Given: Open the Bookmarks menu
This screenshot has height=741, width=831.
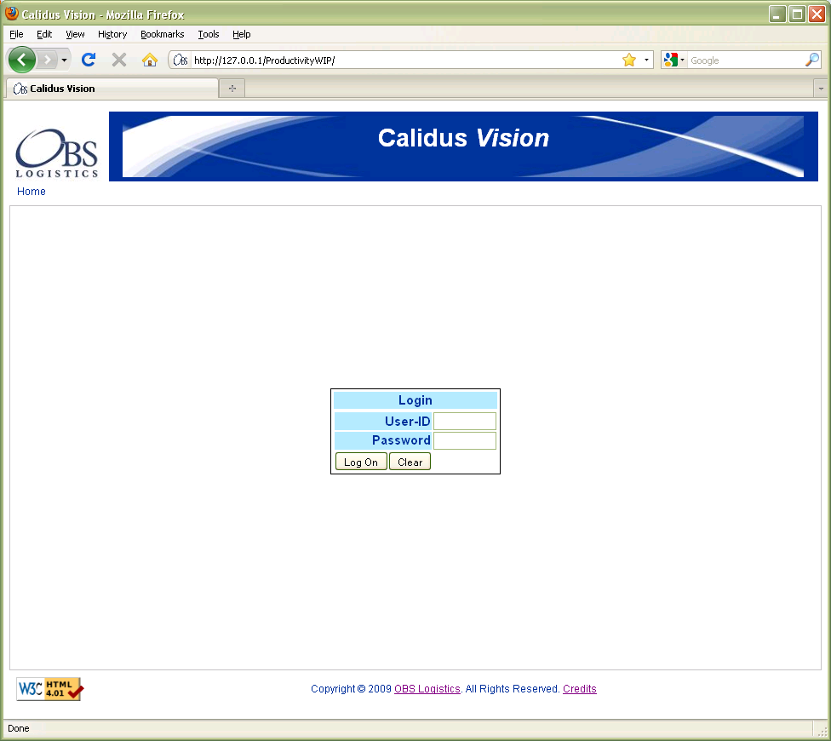Looking at the screenshot, I should (x=162, y=34).
